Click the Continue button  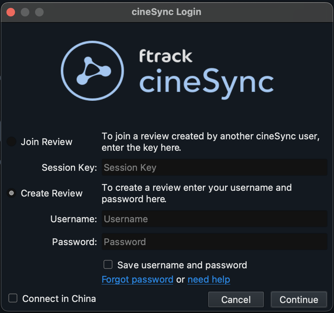pos(299,299)
